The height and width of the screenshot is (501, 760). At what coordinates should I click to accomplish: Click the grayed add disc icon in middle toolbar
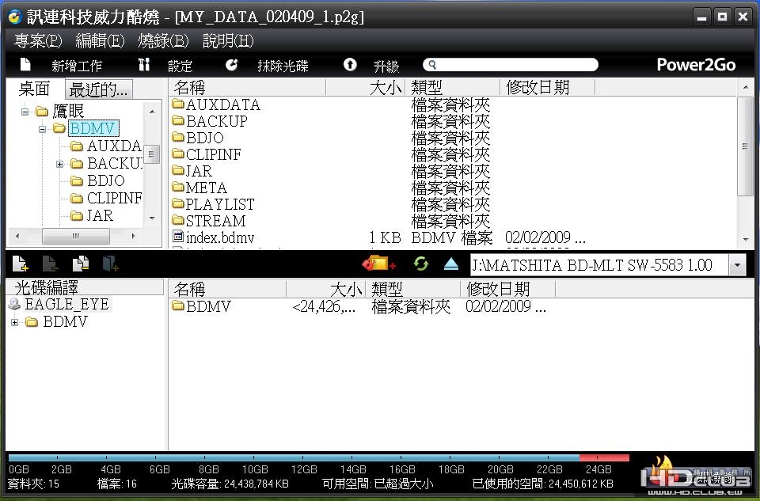click(x=110, y=263)
